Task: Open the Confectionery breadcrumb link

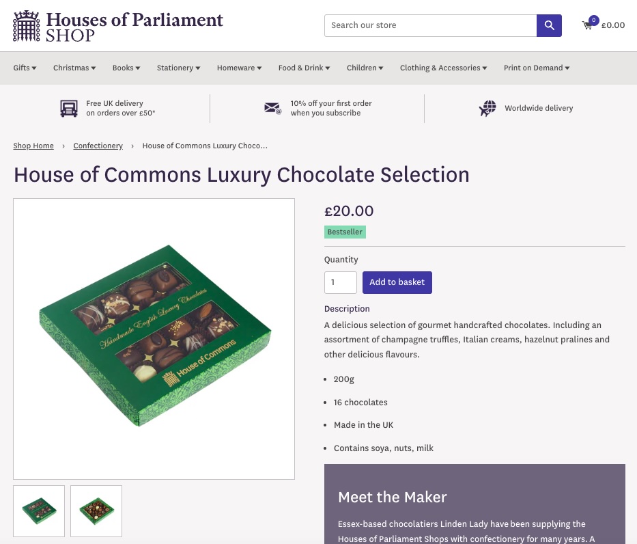Action: coord(98,146)
